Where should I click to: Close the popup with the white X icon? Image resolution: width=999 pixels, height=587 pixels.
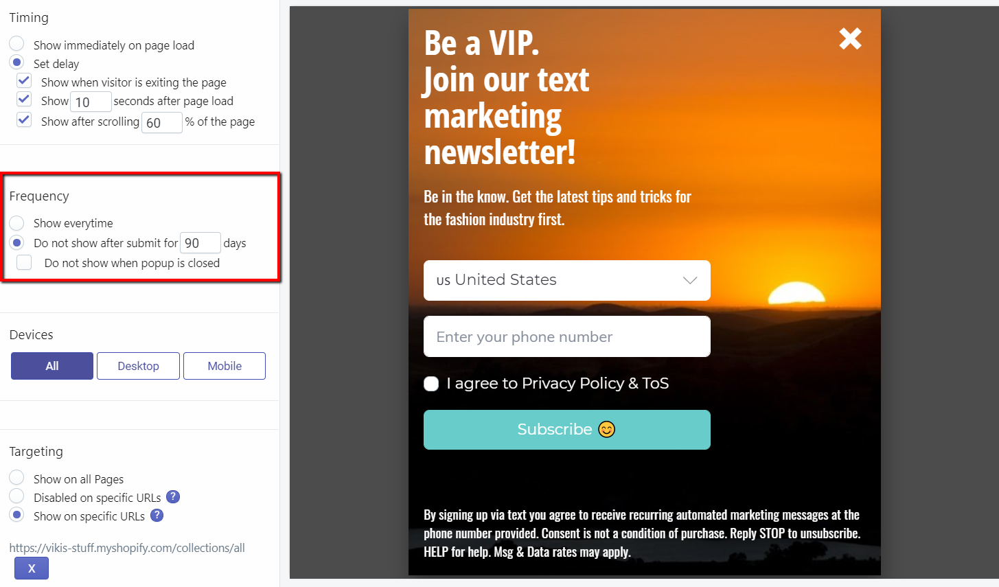click(x=850, y=39)
